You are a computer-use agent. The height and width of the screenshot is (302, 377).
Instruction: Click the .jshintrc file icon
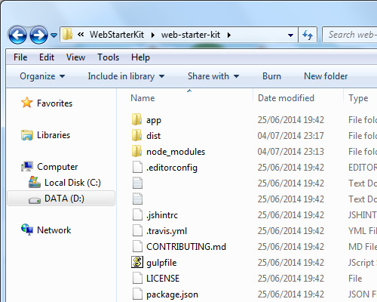(137, 214)
